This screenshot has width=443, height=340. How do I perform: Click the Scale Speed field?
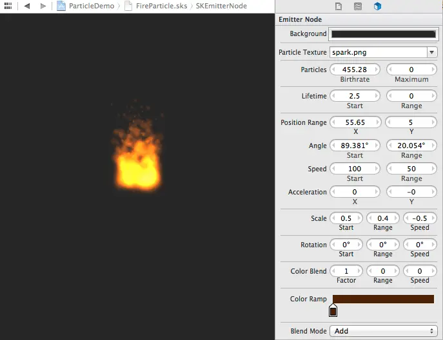click(x=420, y=218)
